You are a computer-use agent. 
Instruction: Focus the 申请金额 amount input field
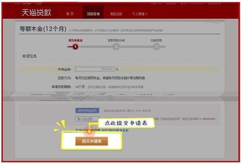point(94,69)
